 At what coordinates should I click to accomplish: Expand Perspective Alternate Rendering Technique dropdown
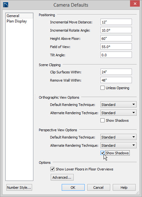[118, 145]
